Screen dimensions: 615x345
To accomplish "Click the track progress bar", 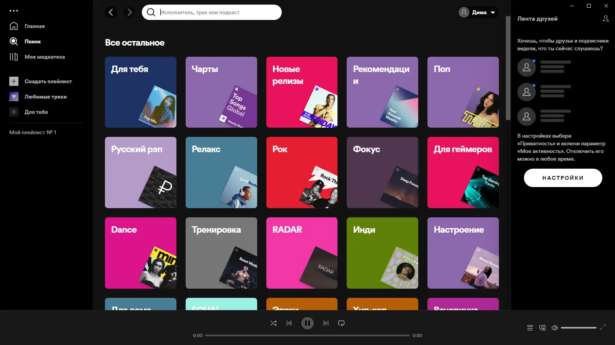I will pyautogui.click(x=307, y=335).
